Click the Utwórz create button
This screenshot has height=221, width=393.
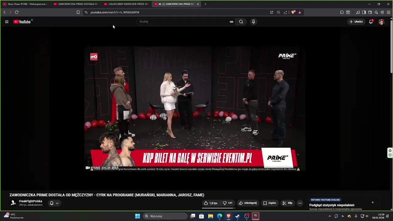356,21
